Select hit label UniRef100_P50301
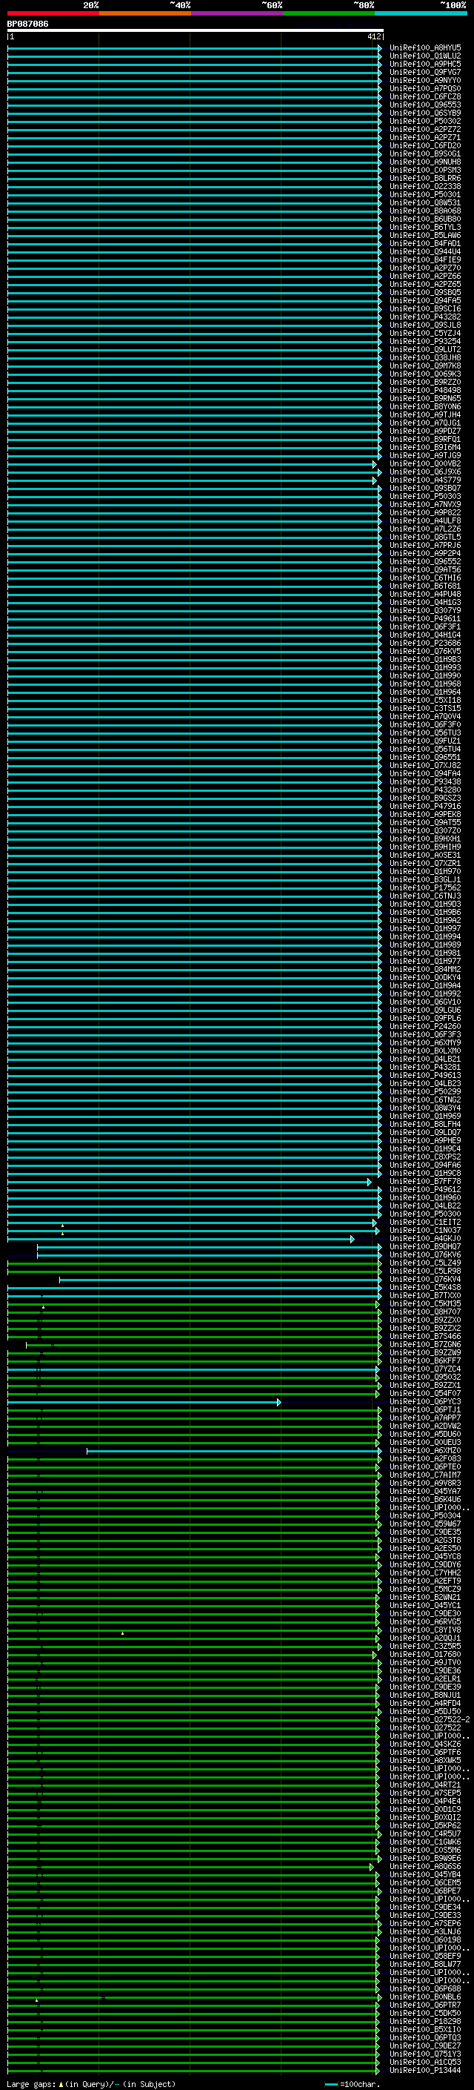The image size is (474, 2090). pos(425,195)
